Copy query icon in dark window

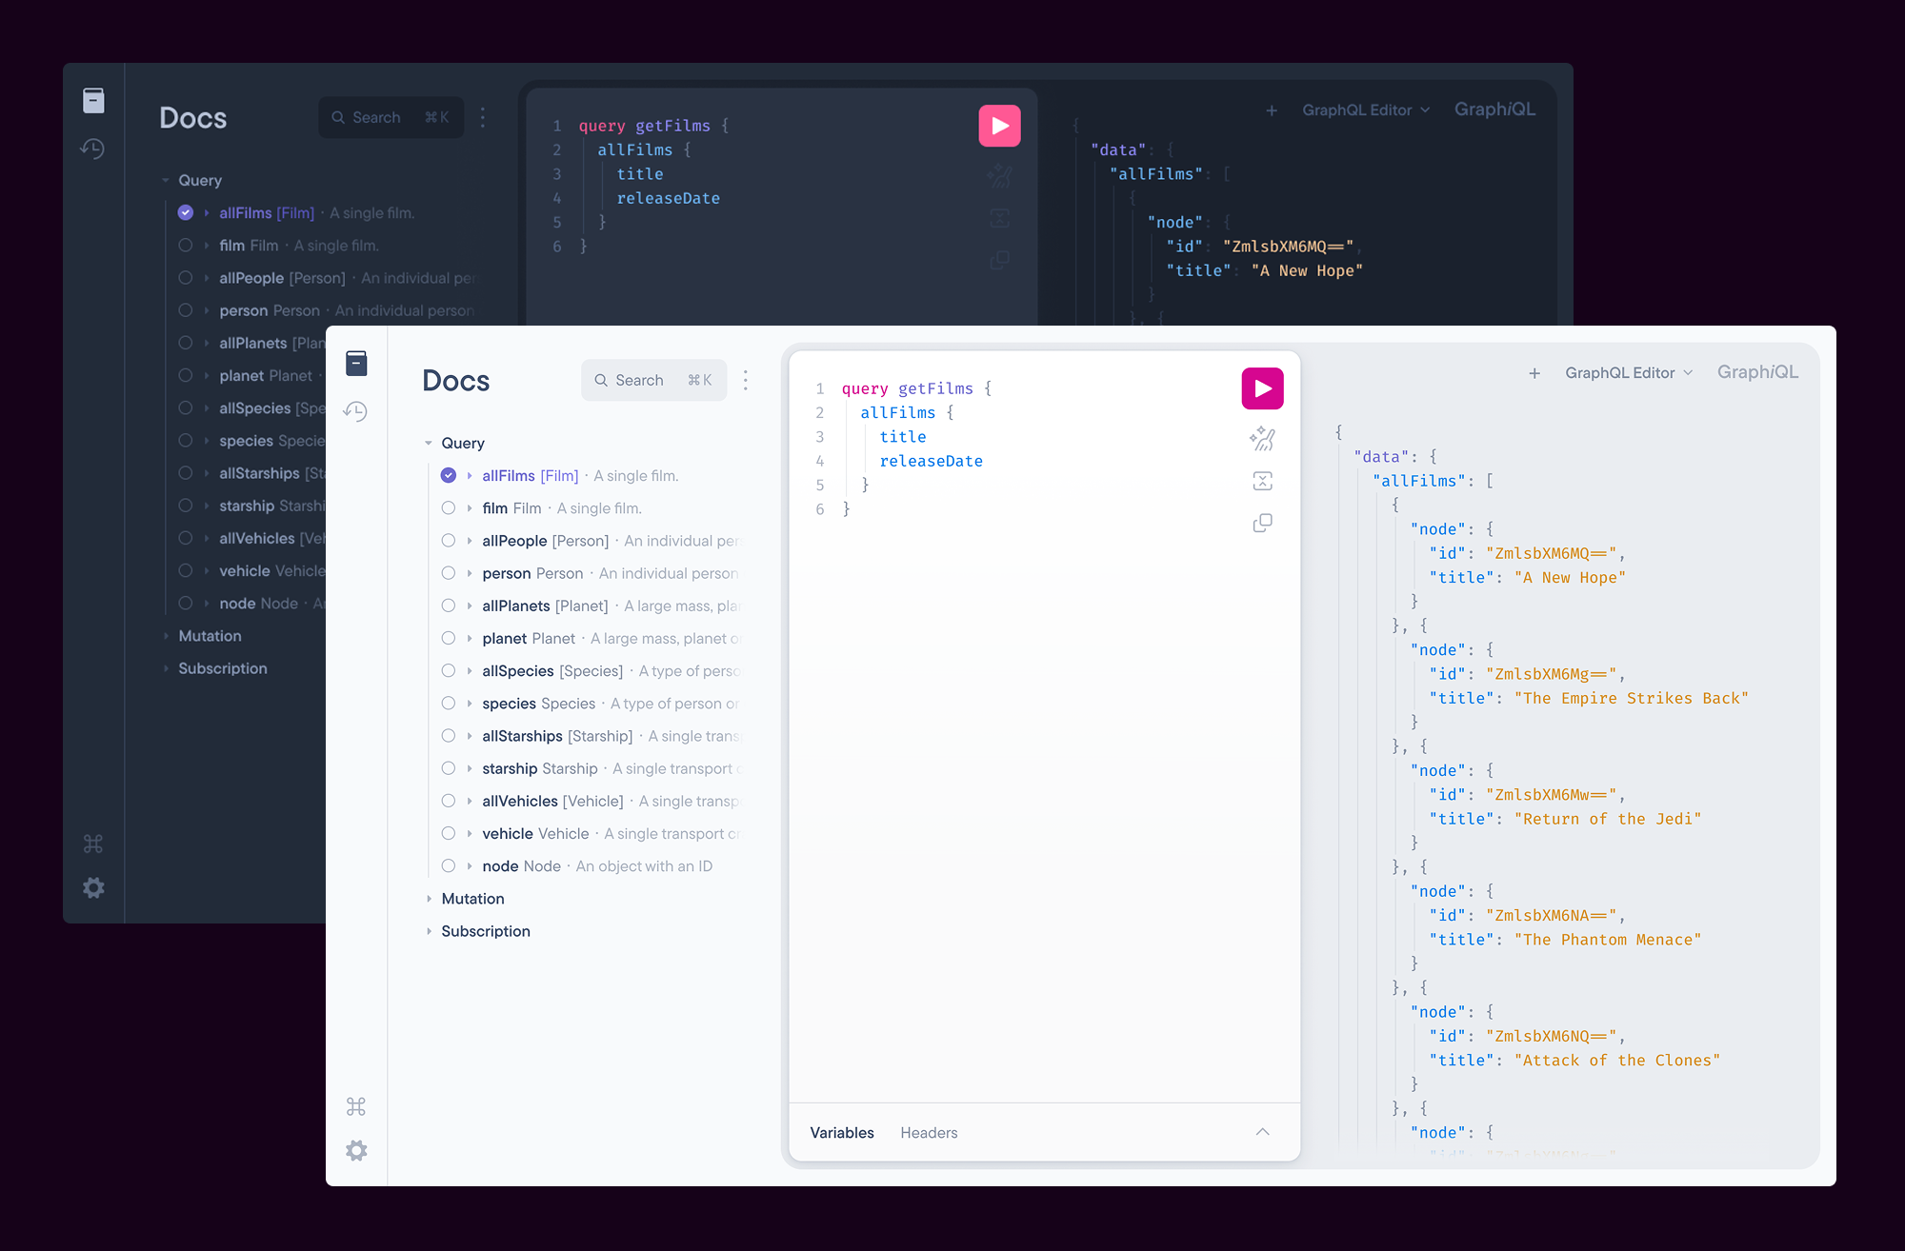[x=999, y=260]
